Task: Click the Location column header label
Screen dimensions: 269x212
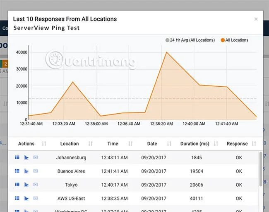Action: [70, 144]
